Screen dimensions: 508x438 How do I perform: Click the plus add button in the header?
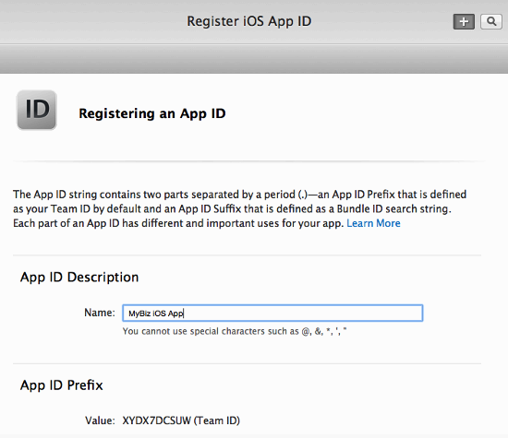click(464, 22)
